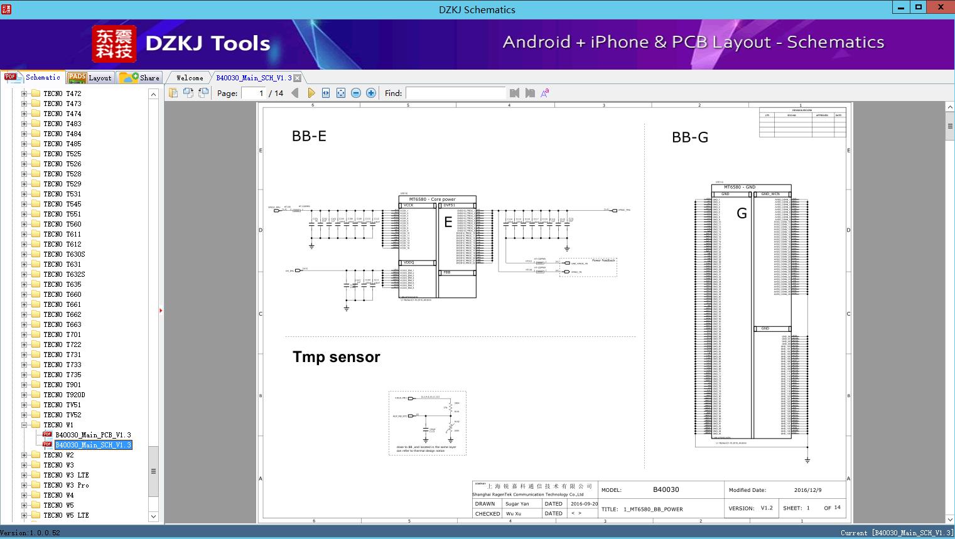Find the previous search match
This screenshot has width=955, height=539.
click(515, 93)
